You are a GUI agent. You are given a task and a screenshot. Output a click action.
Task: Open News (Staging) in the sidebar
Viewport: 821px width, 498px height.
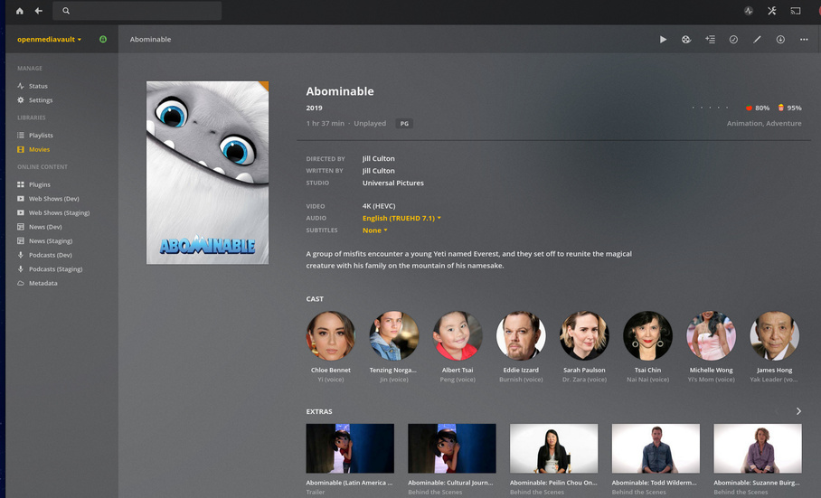point(45,241)
